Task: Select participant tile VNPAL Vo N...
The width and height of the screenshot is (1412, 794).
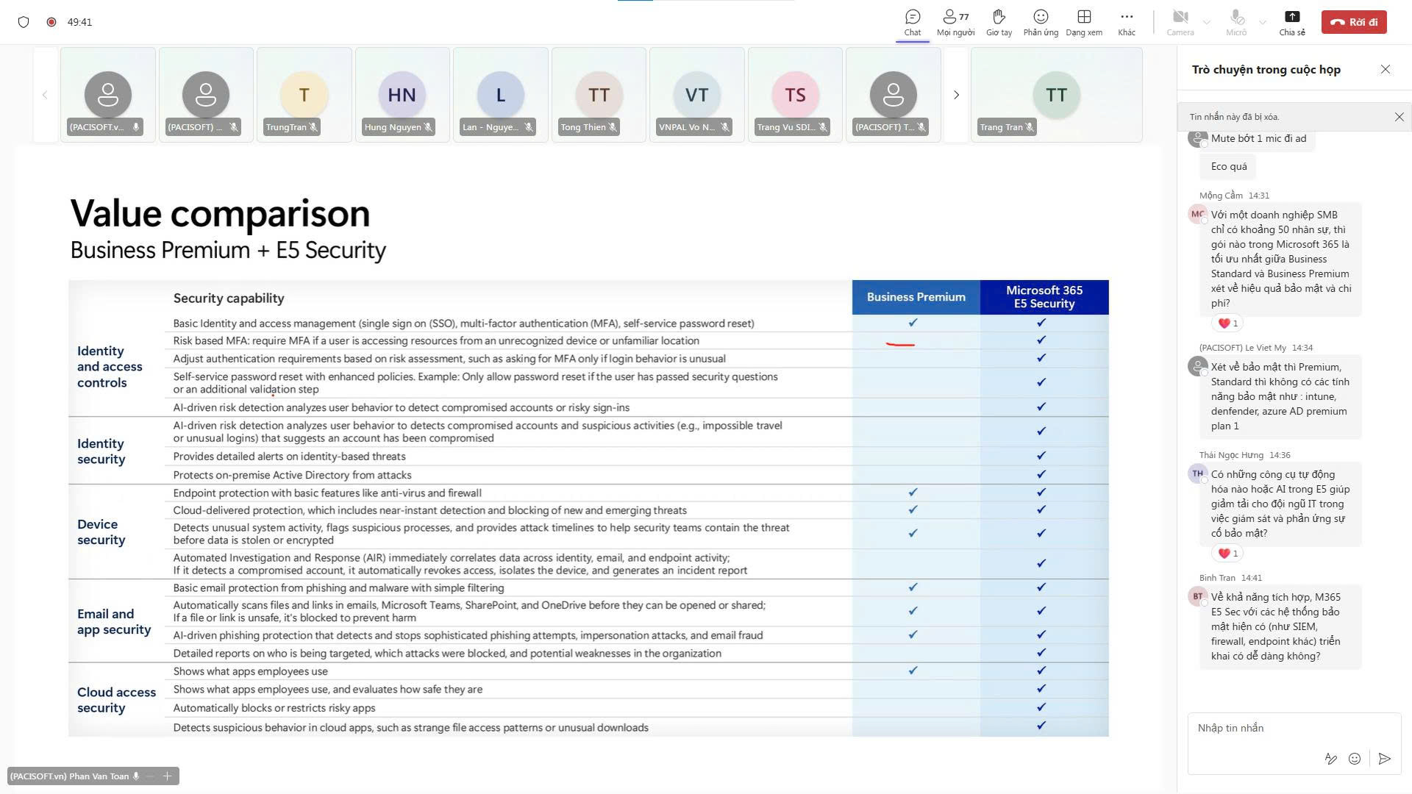Action: 697,95
